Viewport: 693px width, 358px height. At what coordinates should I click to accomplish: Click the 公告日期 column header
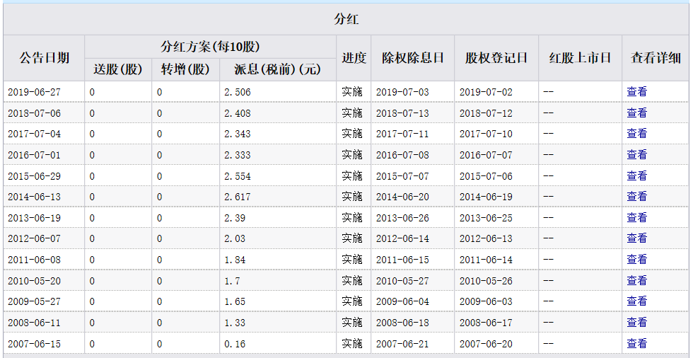(44, 58)
